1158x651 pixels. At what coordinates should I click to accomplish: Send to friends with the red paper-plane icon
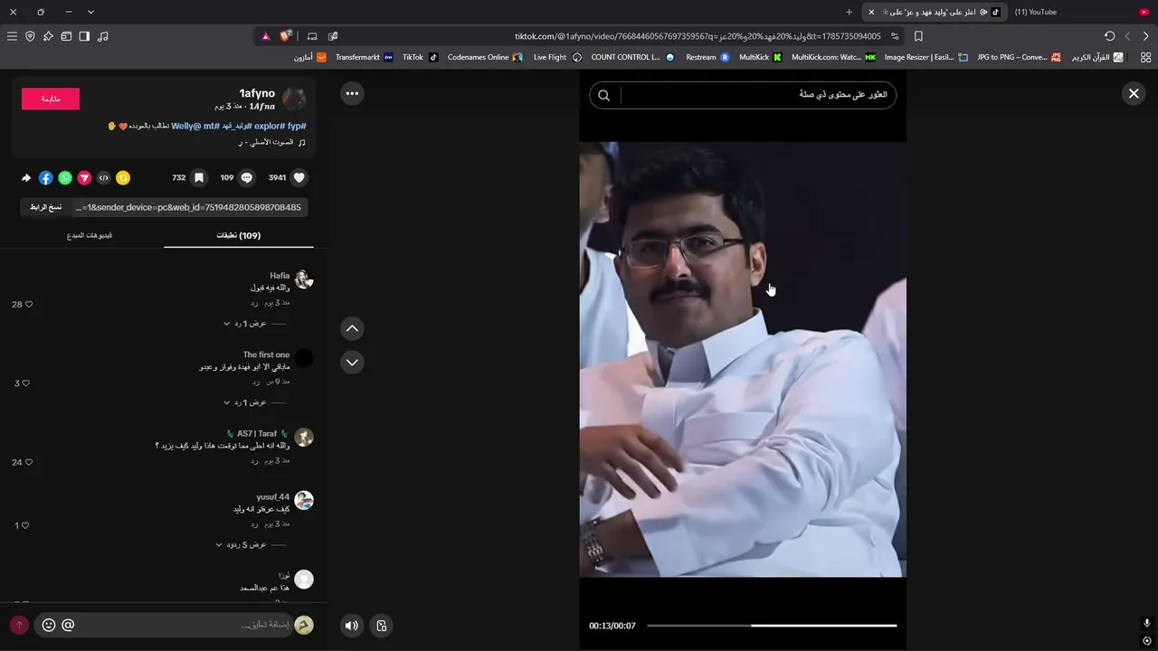[x=84, y=178]
